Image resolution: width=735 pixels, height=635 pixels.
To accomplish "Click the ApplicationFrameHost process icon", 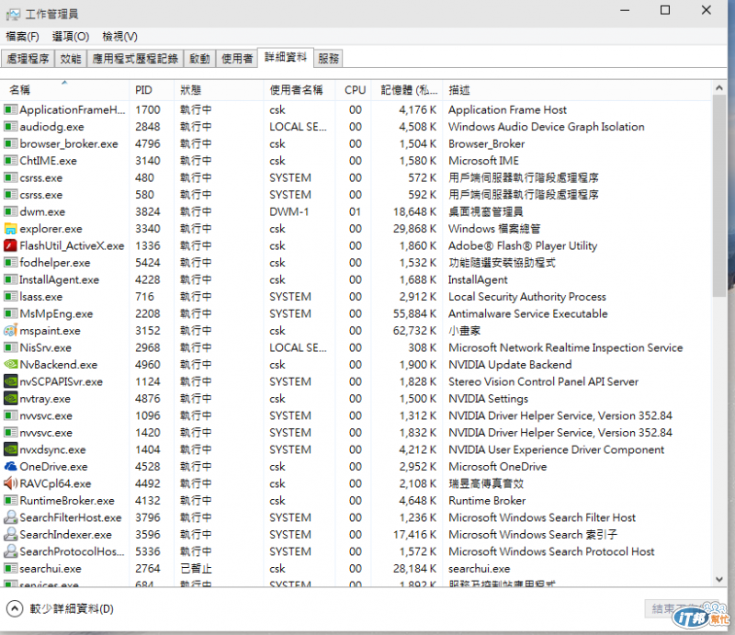I will (x=10, y=109).
